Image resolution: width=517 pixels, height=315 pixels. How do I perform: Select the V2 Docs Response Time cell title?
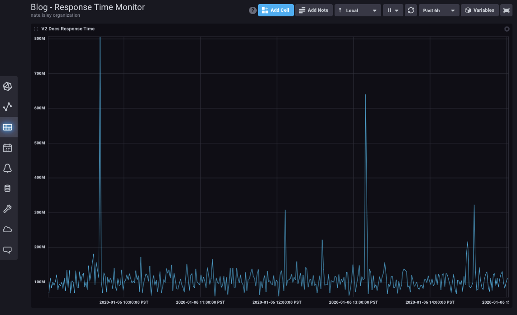68,29
